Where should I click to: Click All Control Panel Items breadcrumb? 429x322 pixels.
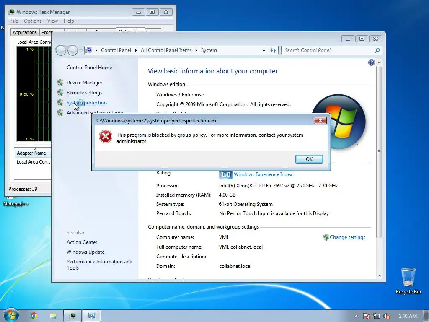pos(166,50)
